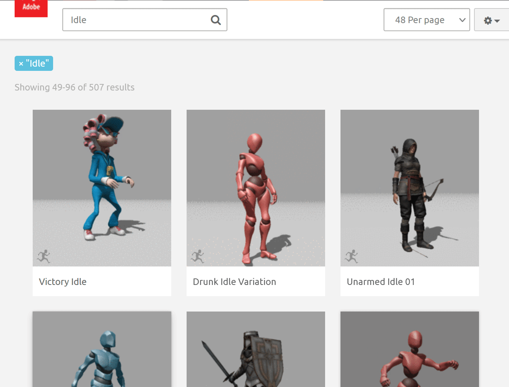
Task: Open the gear settings menu
Action: point(492,20)
